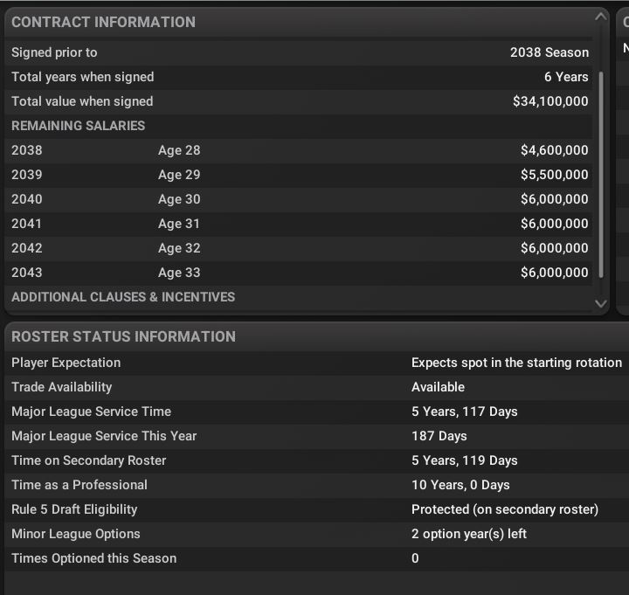Click the $34,100,000 total value amount
This screenshot has width=629, height=595.
pos(550,101)
